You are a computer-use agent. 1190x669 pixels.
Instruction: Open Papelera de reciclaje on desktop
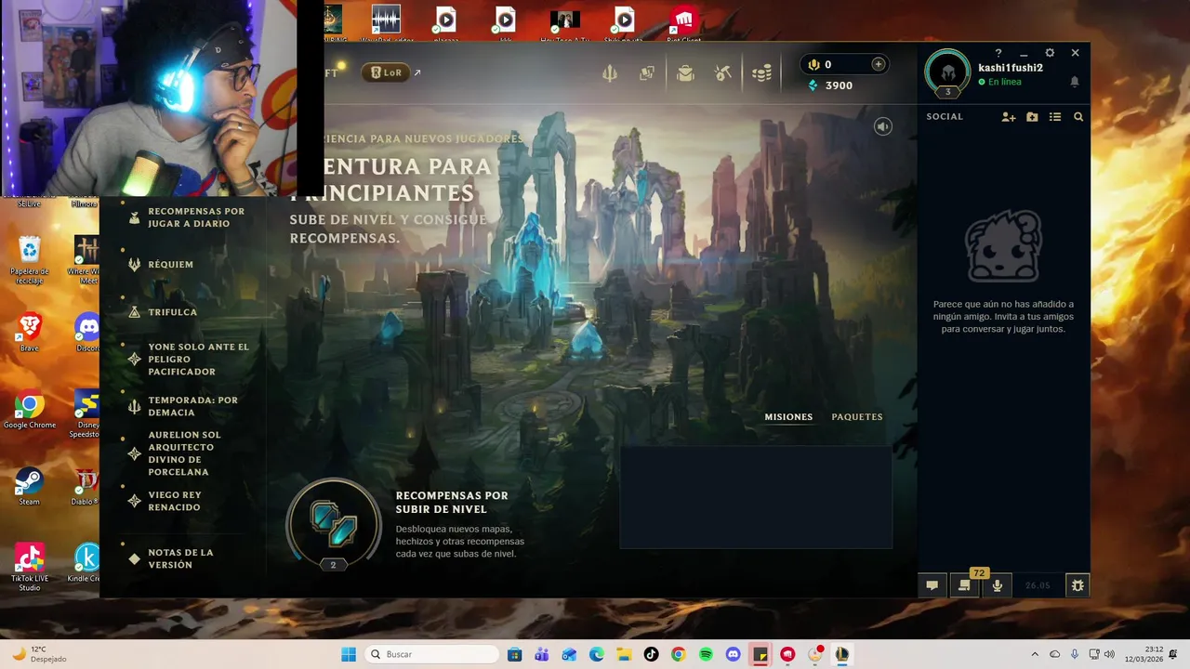[x=30, y=260]
